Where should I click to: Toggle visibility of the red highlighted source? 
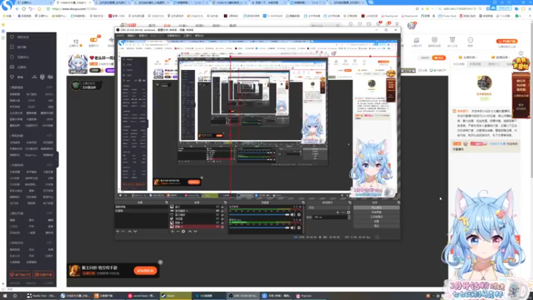pos(218,227)
